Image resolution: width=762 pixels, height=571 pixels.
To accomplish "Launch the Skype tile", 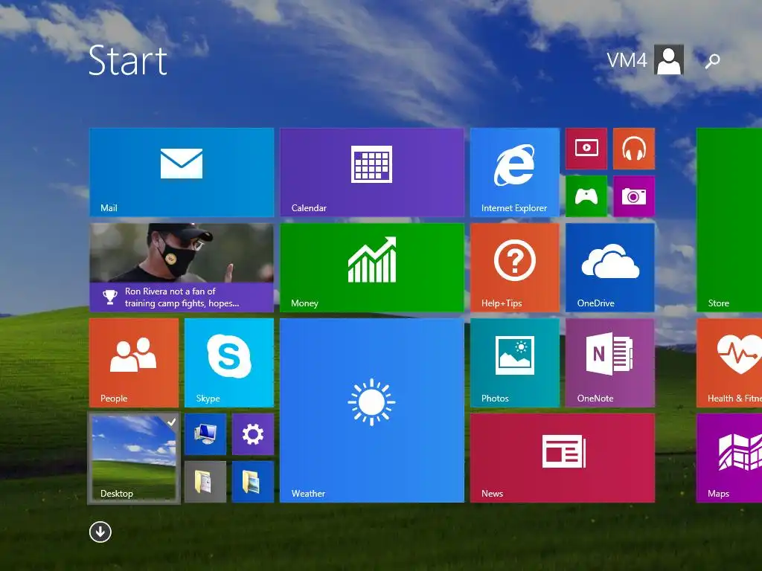I will pos(229,362).
